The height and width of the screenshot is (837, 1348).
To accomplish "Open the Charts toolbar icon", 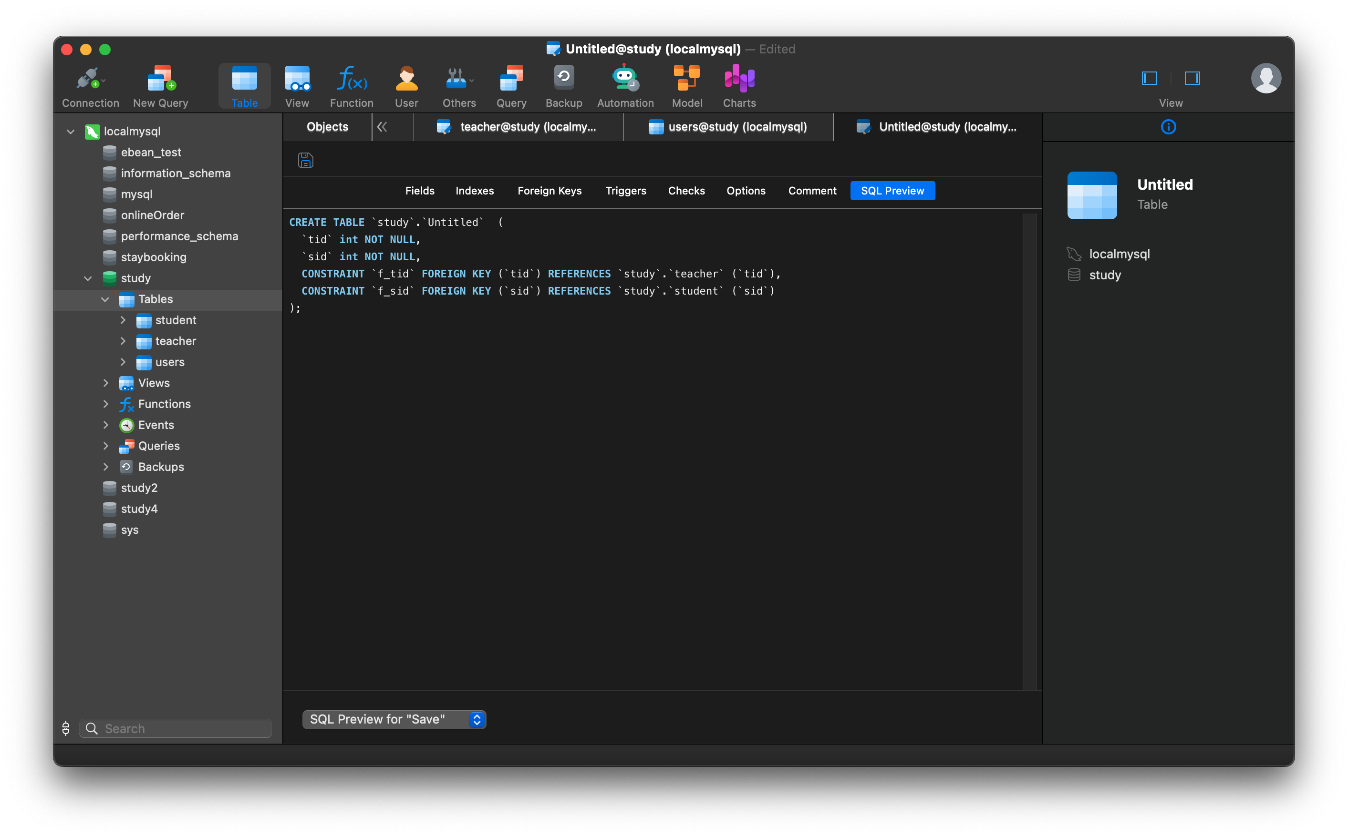I will click(739, 86).
